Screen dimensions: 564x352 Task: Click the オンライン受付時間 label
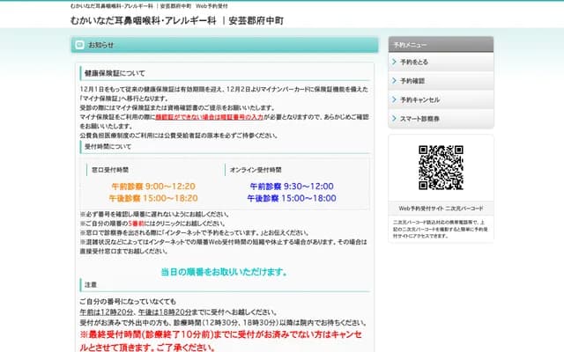click(256, 170)
